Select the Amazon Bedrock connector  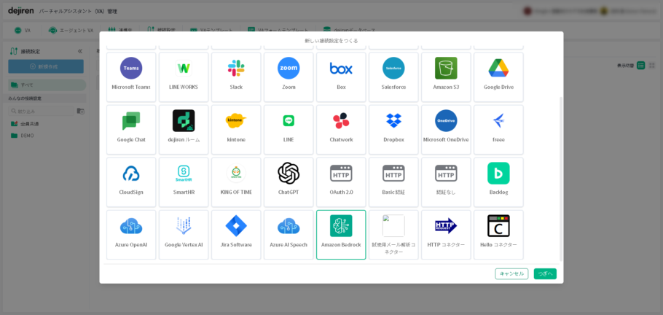[341, 235]
